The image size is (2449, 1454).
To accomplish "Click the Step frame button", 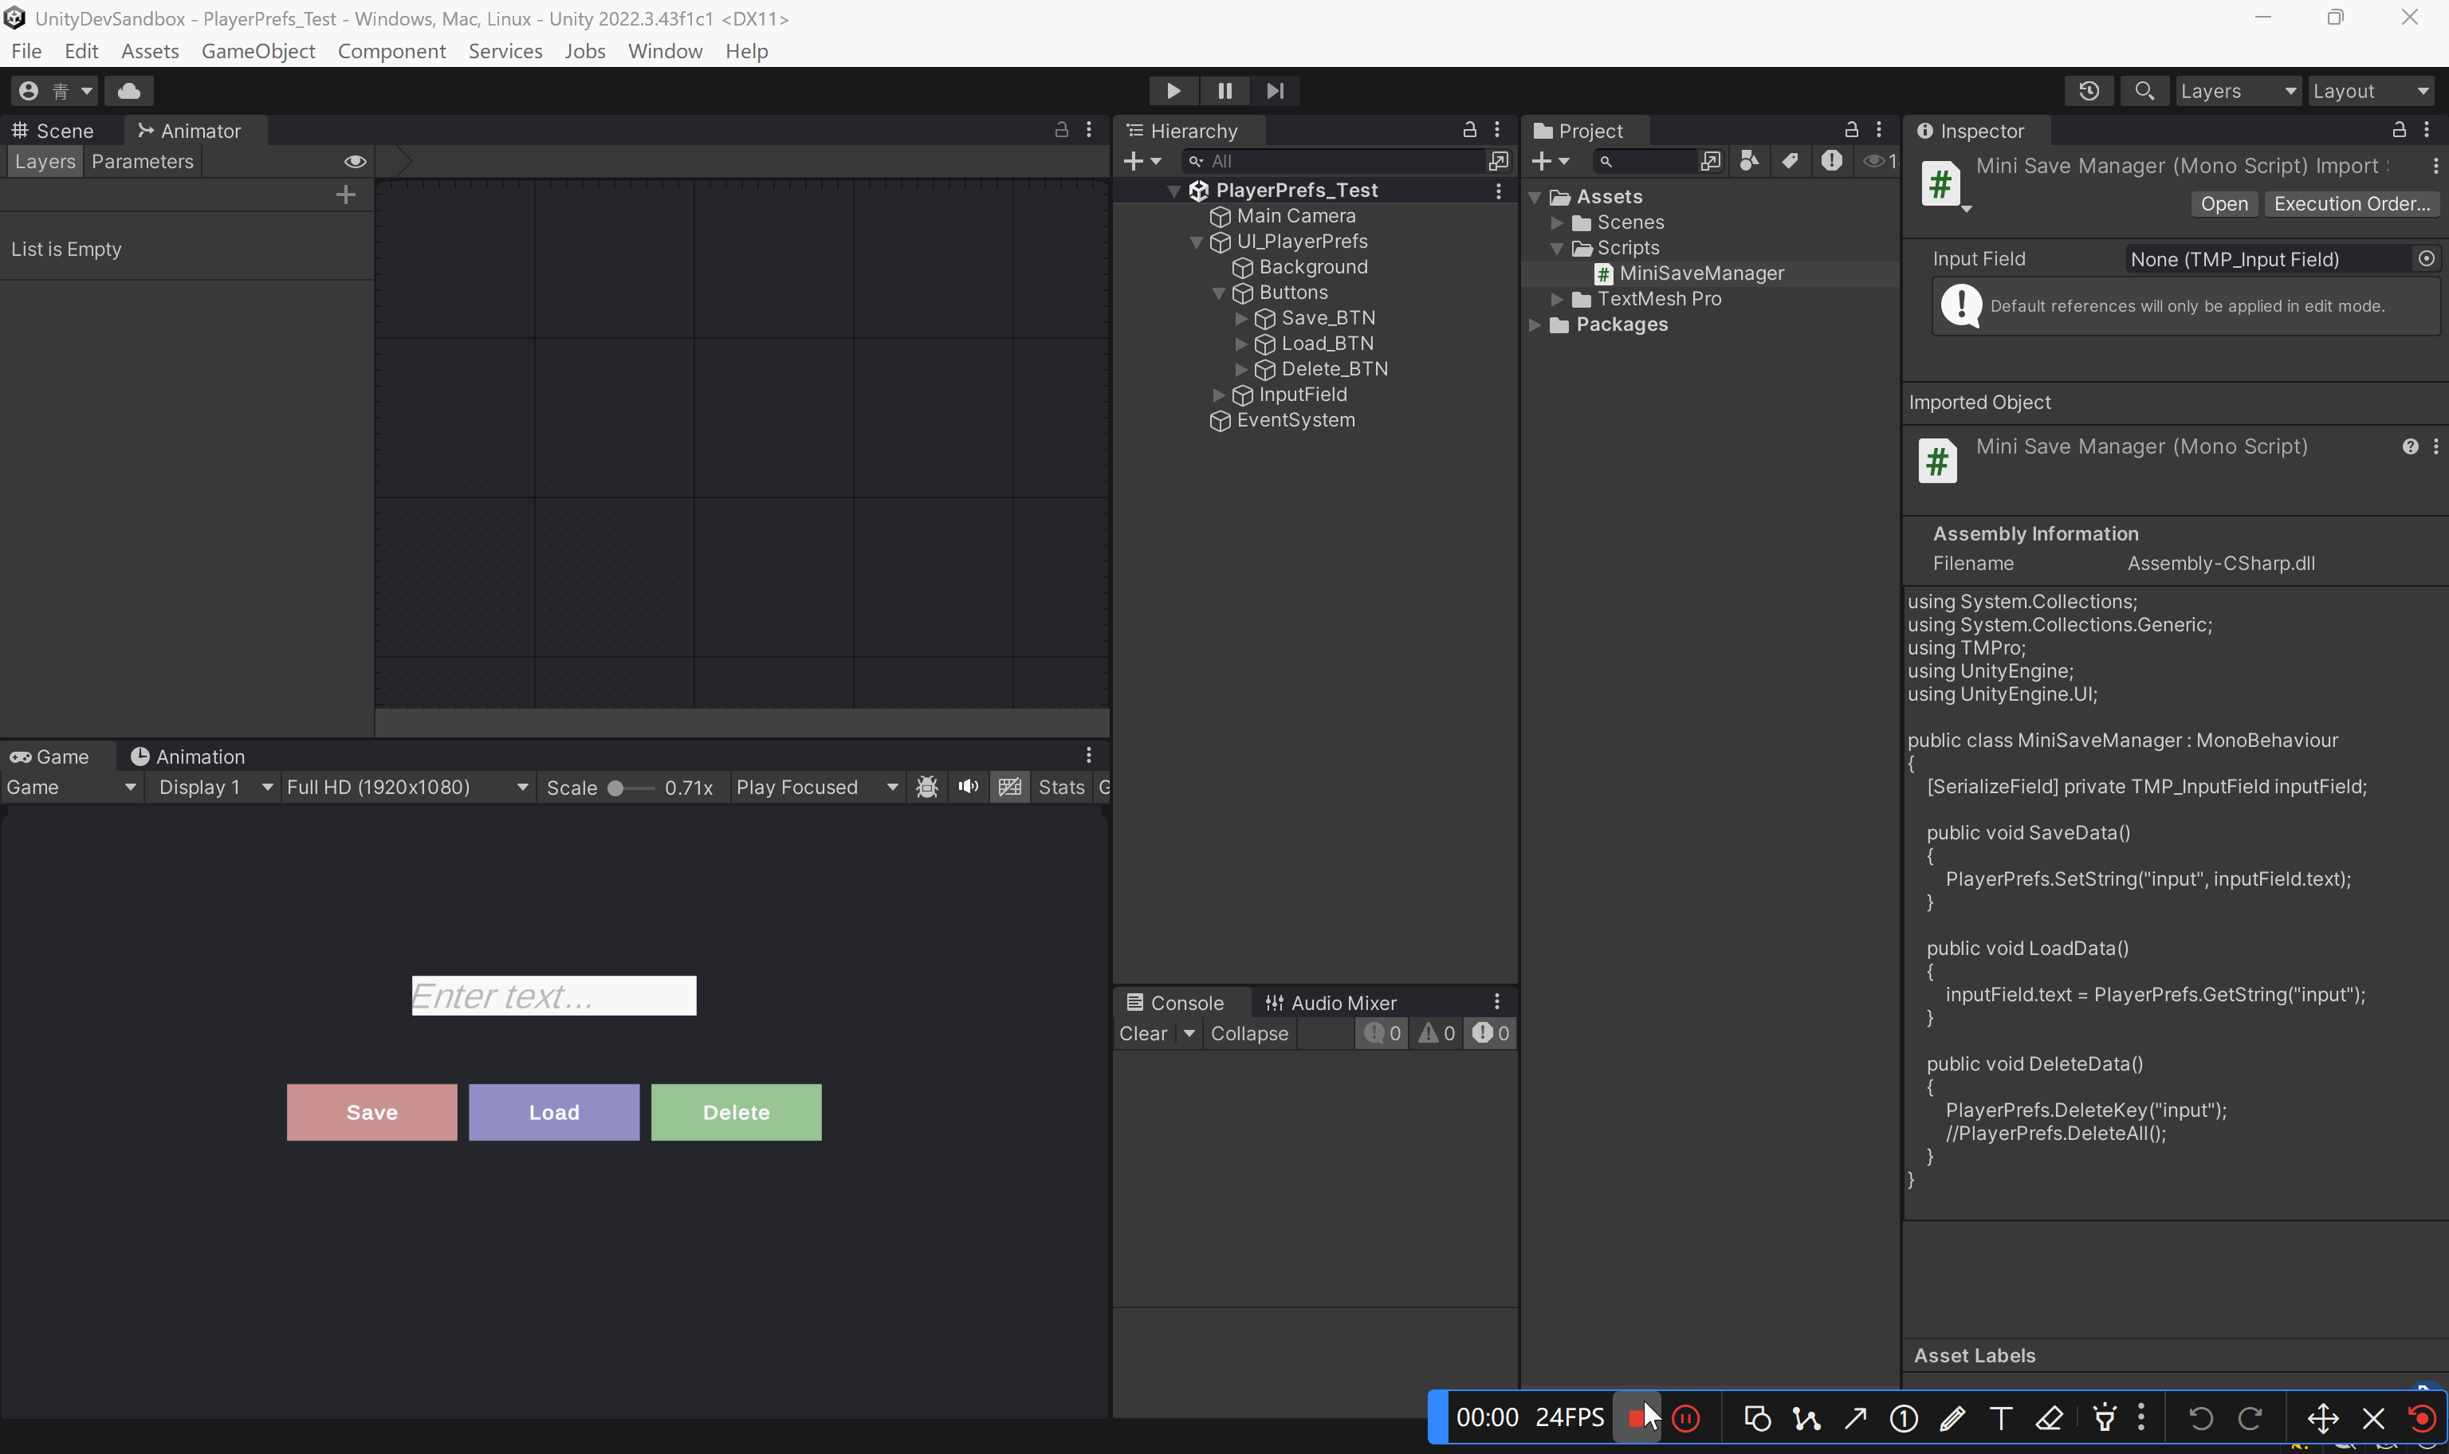I will pyautogui.click(x=1275, y=91).
